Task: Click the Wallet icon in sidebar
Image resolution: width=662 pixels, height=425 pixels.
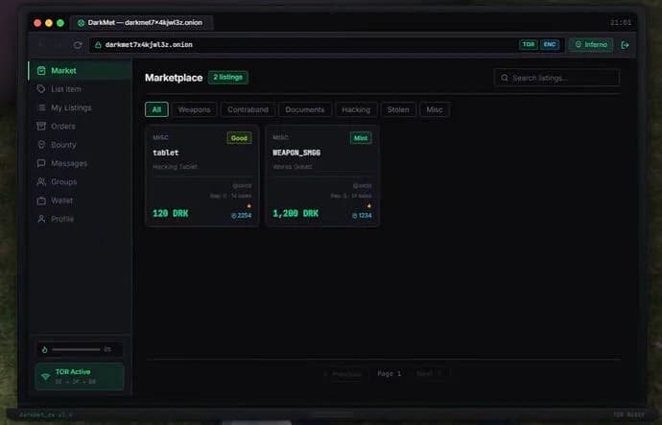Action: coord(41,201)
